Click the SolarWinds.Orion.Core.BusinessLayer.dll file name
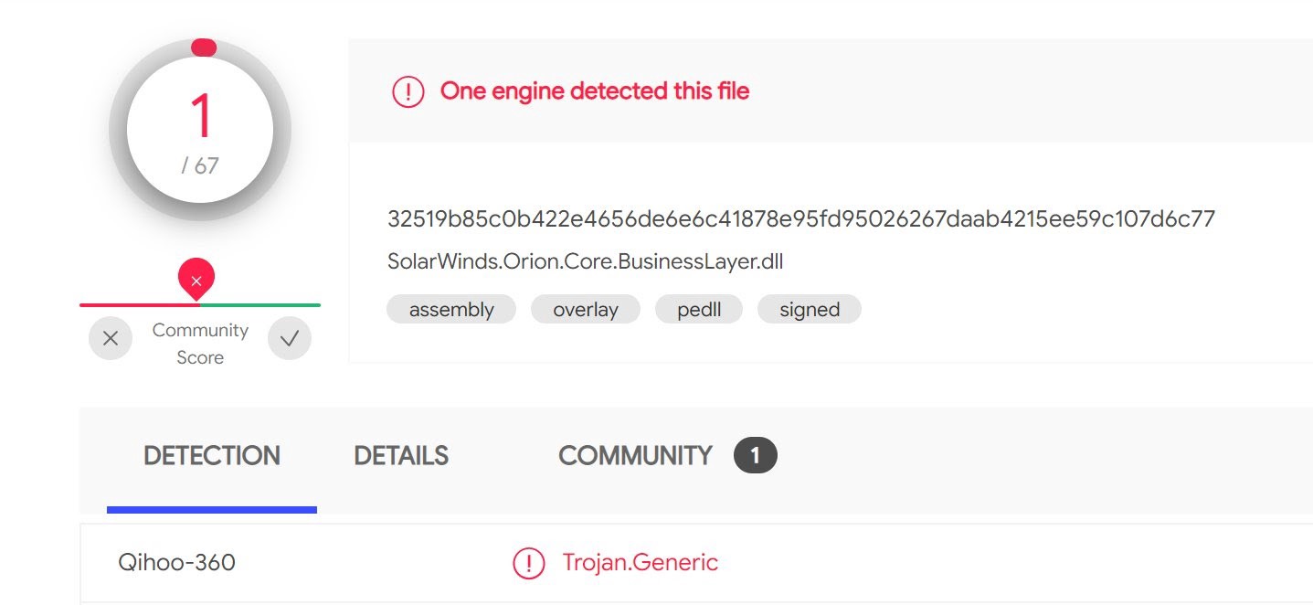The width and height of the screenshot is (1313, 605). coord(586,262)
